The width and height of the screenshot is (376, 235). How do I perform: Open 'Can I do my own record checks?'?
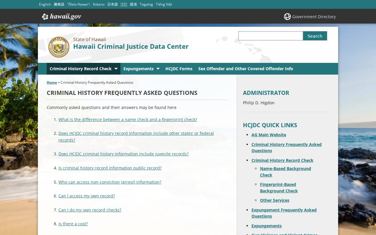[90, 210]
